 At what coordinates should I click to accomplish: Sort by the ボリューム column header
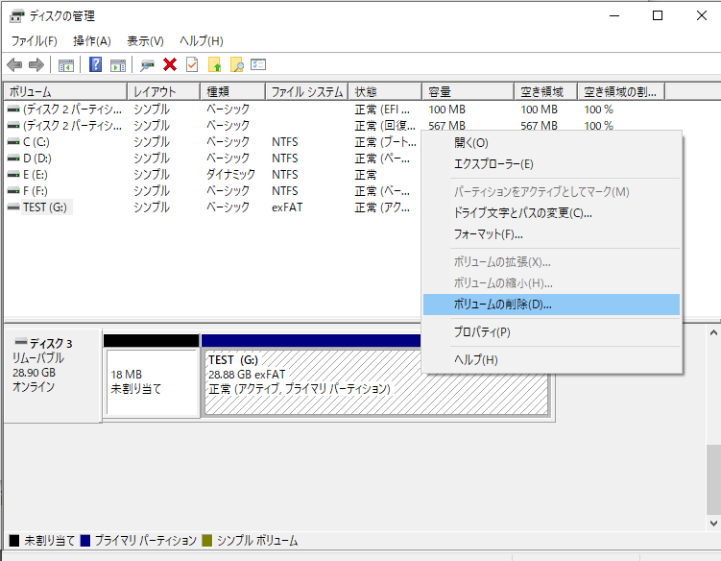point(65,92)
